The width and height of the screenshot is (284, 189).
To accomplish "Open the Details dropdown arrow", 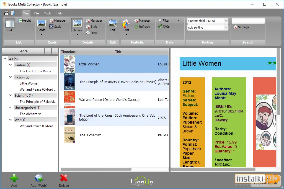I will pyautogui.click(x=77, y=34).
